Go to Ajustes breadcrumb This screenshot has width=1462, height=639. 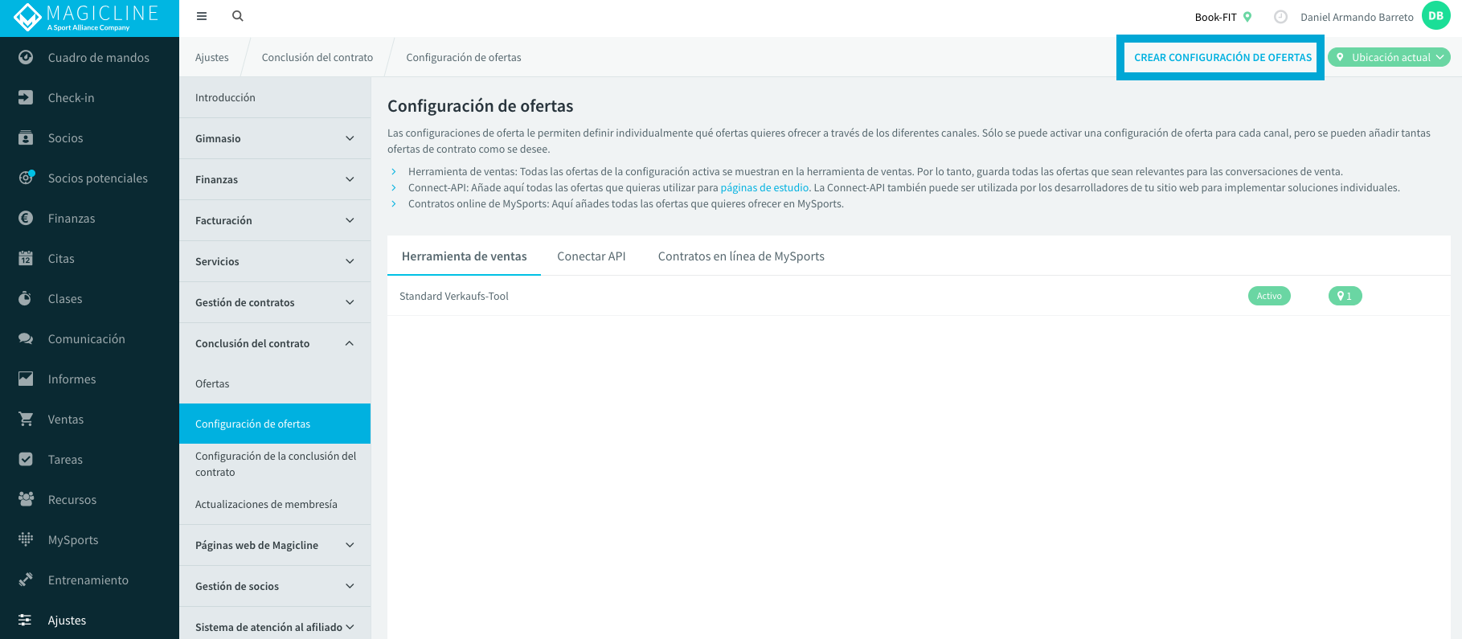pyautogui.click(x=212, y=57)
